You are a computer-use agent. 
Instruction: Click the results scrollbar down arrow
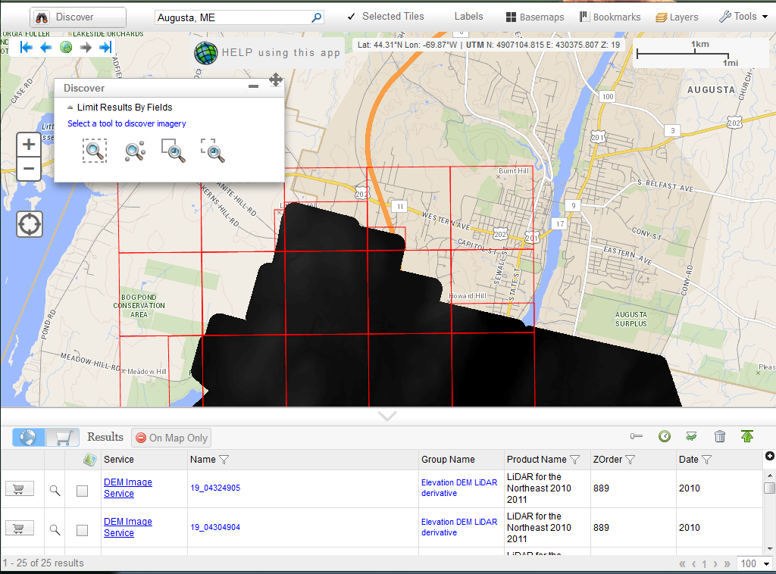tap(770, 549)
